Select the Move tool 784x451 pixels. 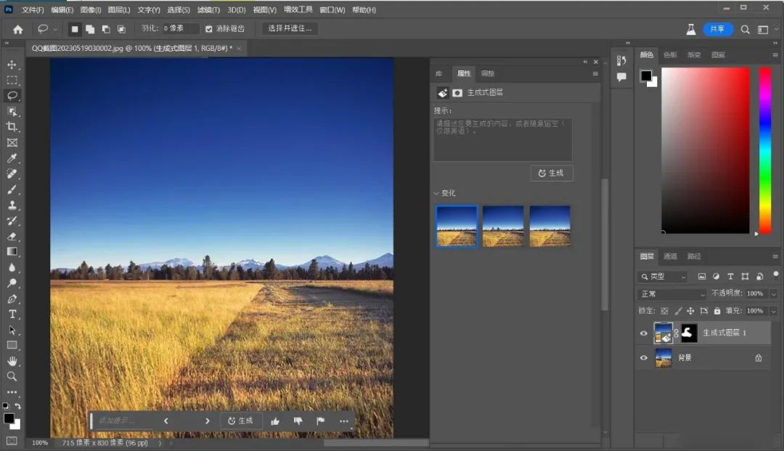click(x=12, y=65)
